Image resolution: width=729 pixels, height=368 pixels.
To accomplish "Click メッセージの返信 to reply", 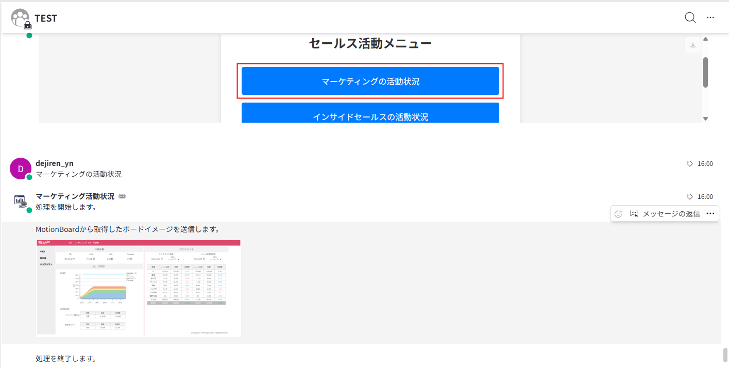I will [665, 213].
